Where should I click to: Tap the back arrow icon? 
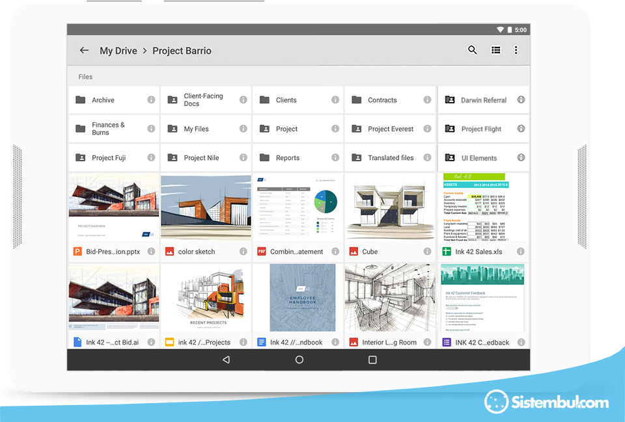[84, 51]
